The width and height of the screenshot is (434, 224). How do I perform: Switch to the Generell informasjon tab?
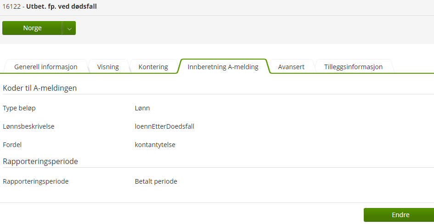point(45,67)
